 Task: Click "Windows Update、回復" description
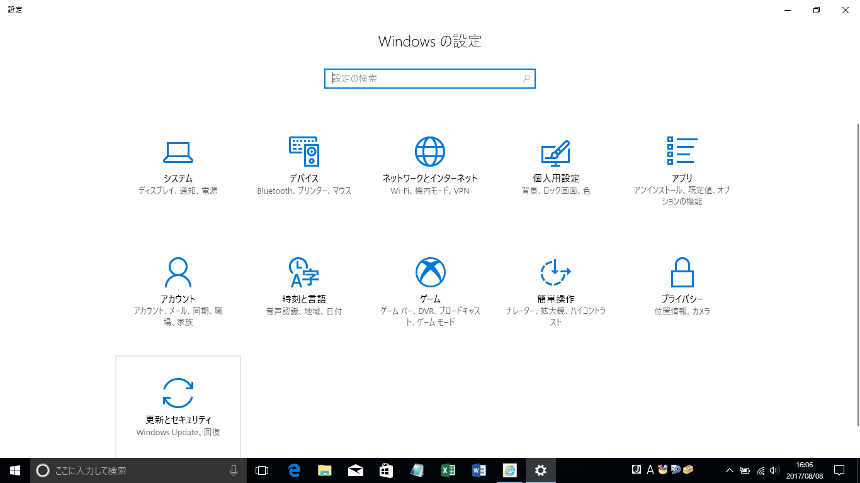click(x=178, y=433)
